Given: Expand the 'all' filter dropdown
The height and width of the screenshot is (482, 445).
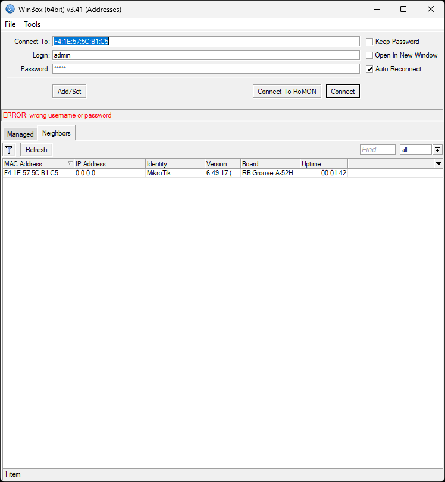Looking at the screenshot, I should [x=437, y=150].
